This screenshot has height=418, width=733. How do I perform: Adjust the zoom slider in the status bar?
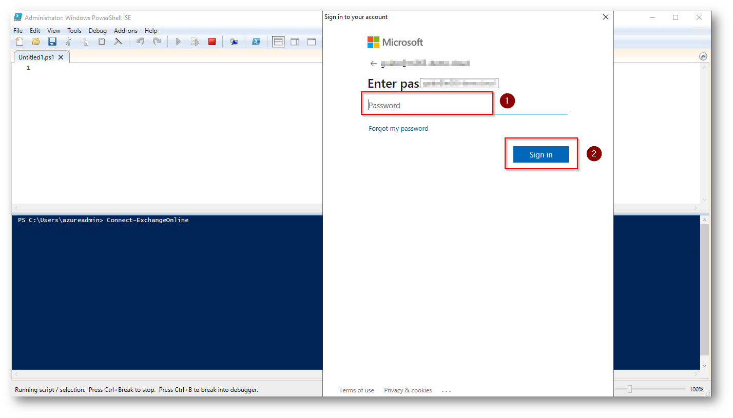pos(630,389)
